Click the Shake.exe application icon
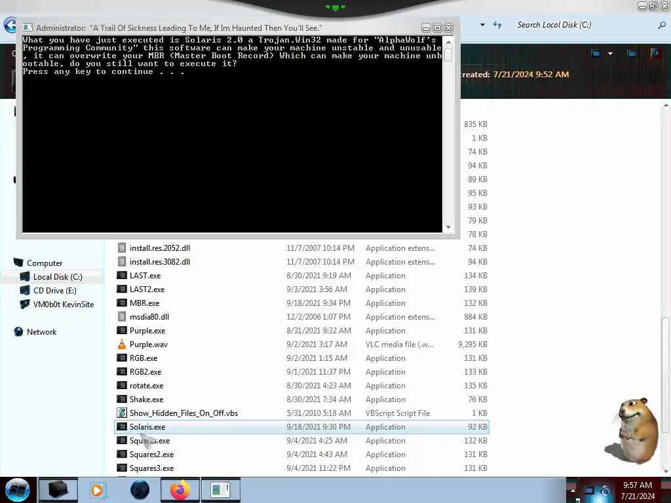 pos(122,399)
